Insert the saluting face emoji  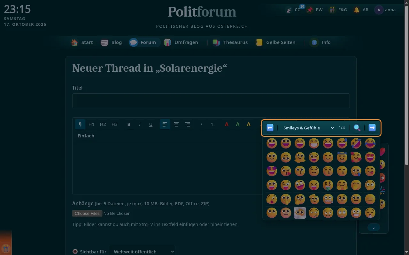[314, 199]
